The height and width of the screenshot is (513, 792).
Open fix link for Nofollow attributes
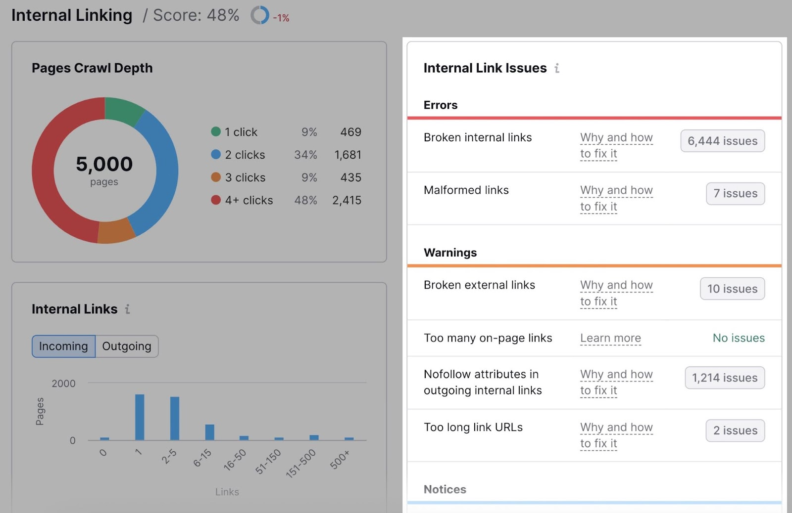pyautogui.click(x=616, y=382)
